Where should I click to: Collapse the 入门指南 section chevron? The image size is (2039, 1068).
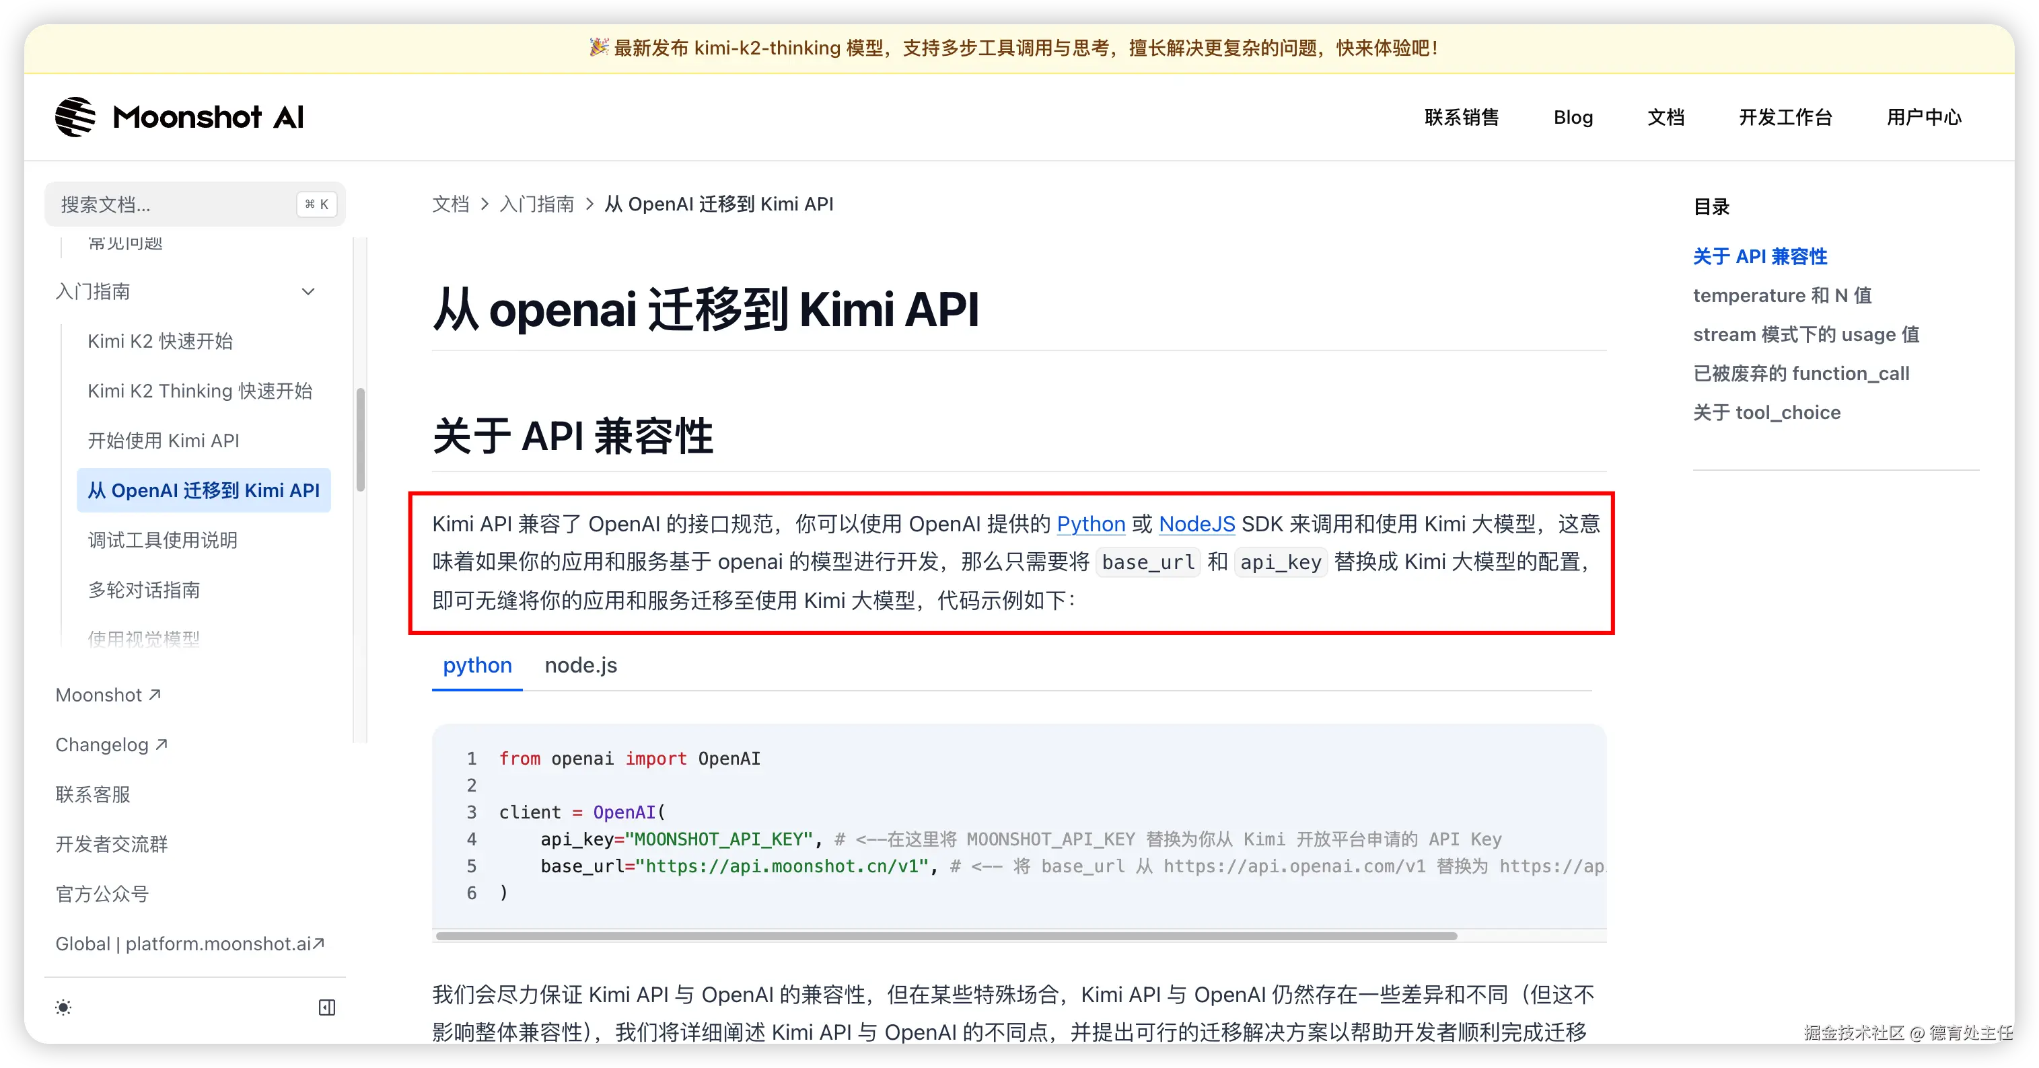tap(309, 291)
